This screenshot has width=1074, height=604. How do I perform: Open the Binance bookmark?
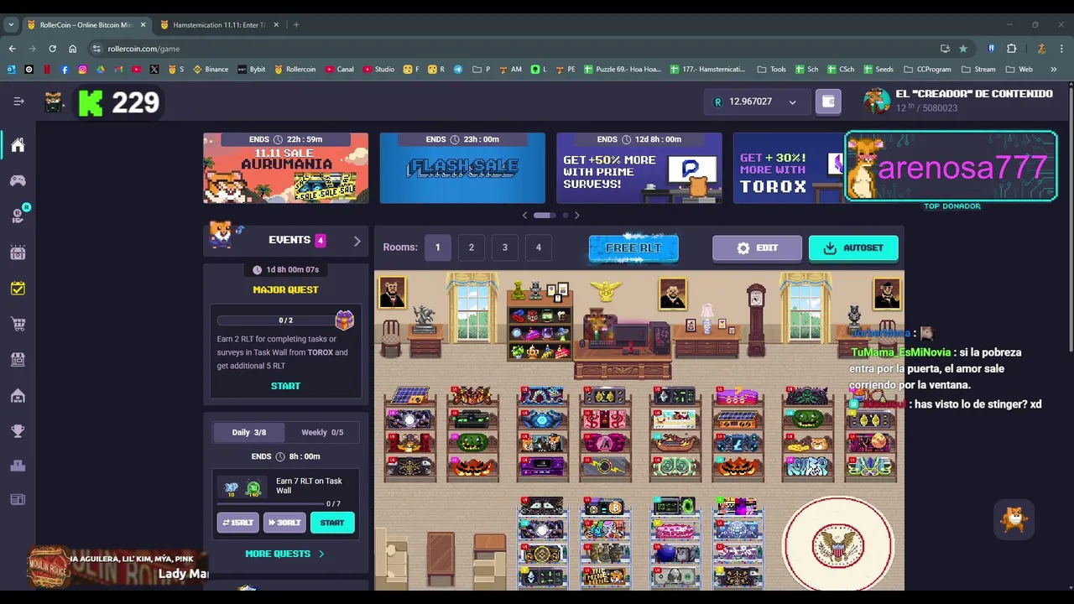click(211, 70)
